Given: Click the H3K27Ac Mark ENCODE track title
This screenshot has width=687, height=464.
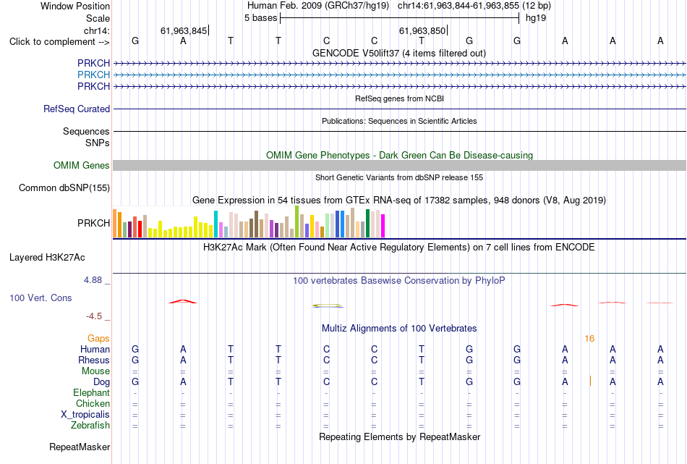Looking at the screenshot, I should 398,248.
